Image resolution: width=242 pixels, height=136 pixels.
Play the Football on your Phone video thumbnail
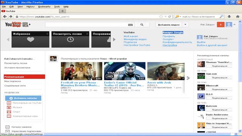(82, 71)
